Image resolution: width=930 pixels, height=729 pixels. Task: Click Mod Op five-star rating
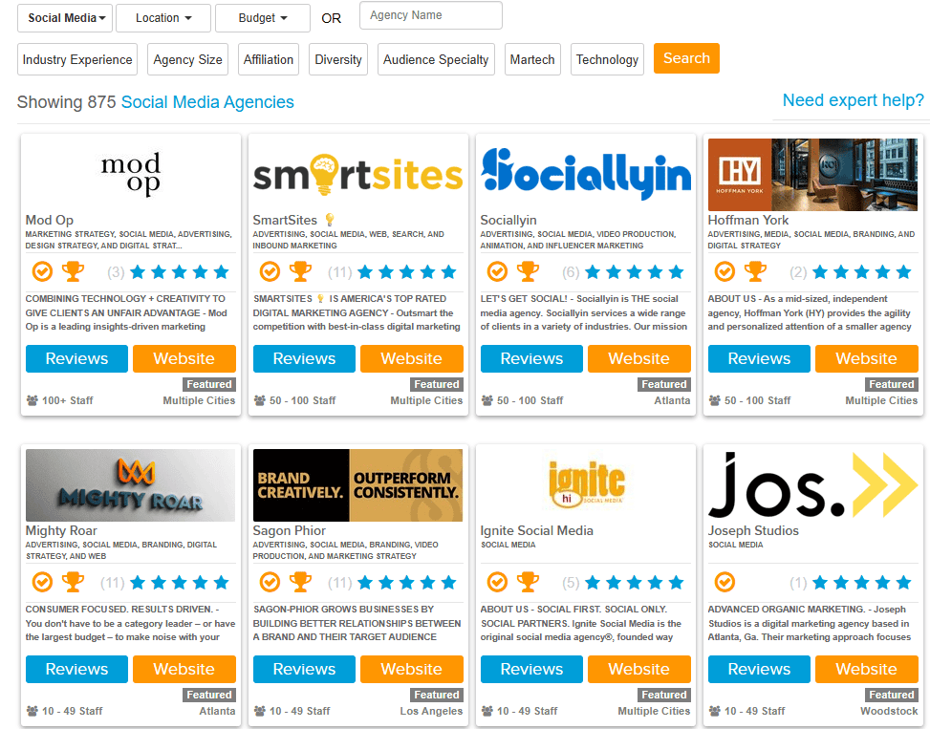coord(179,272)
